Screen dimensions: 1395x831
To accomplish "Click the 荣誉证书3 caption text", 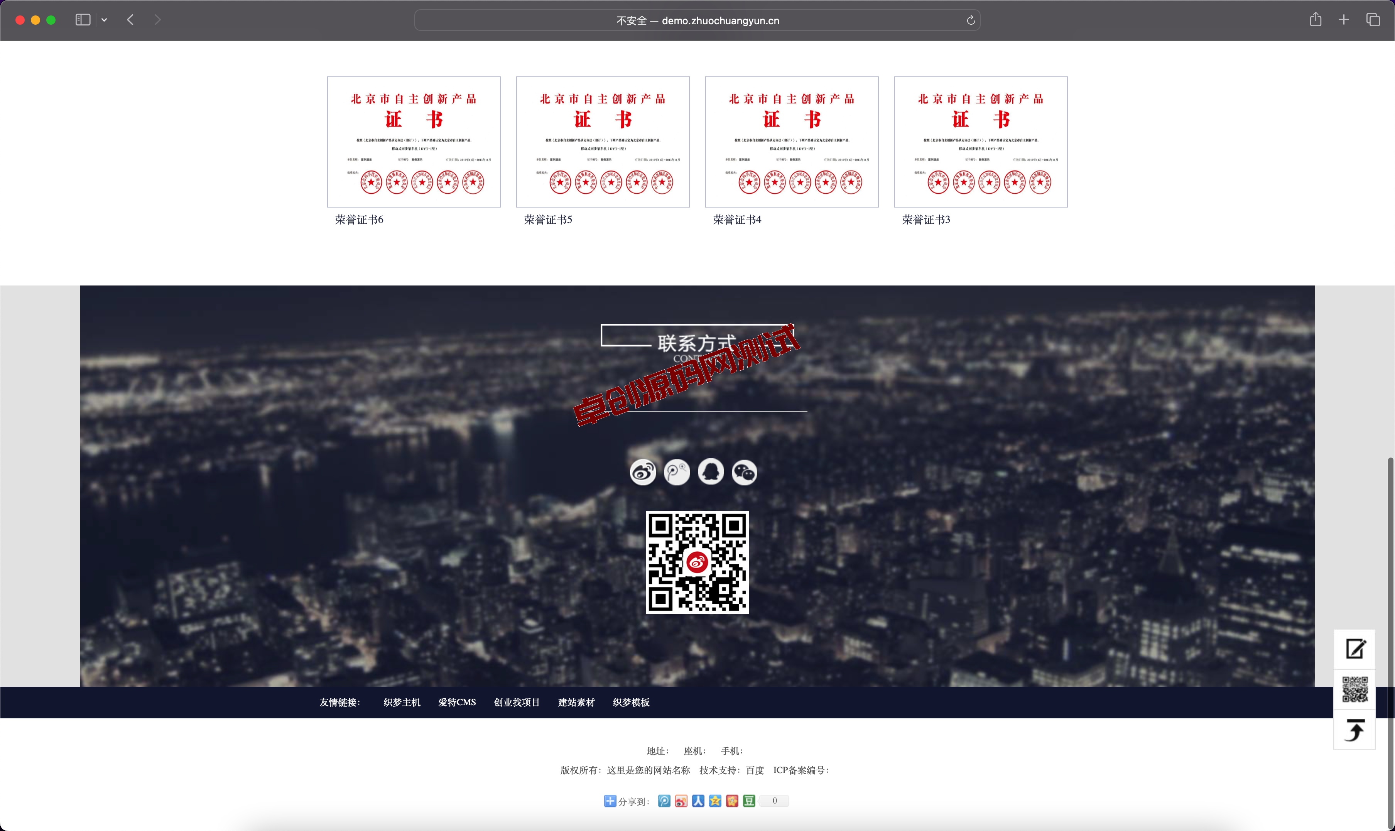I will point(926,220).
